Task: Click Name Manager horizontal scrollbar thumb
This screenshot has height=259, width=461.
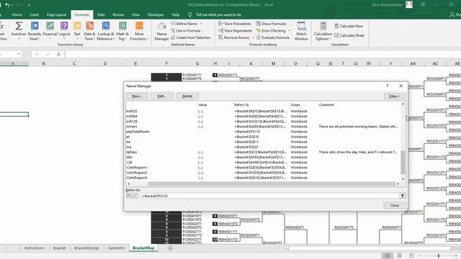Action: point(271,184)
